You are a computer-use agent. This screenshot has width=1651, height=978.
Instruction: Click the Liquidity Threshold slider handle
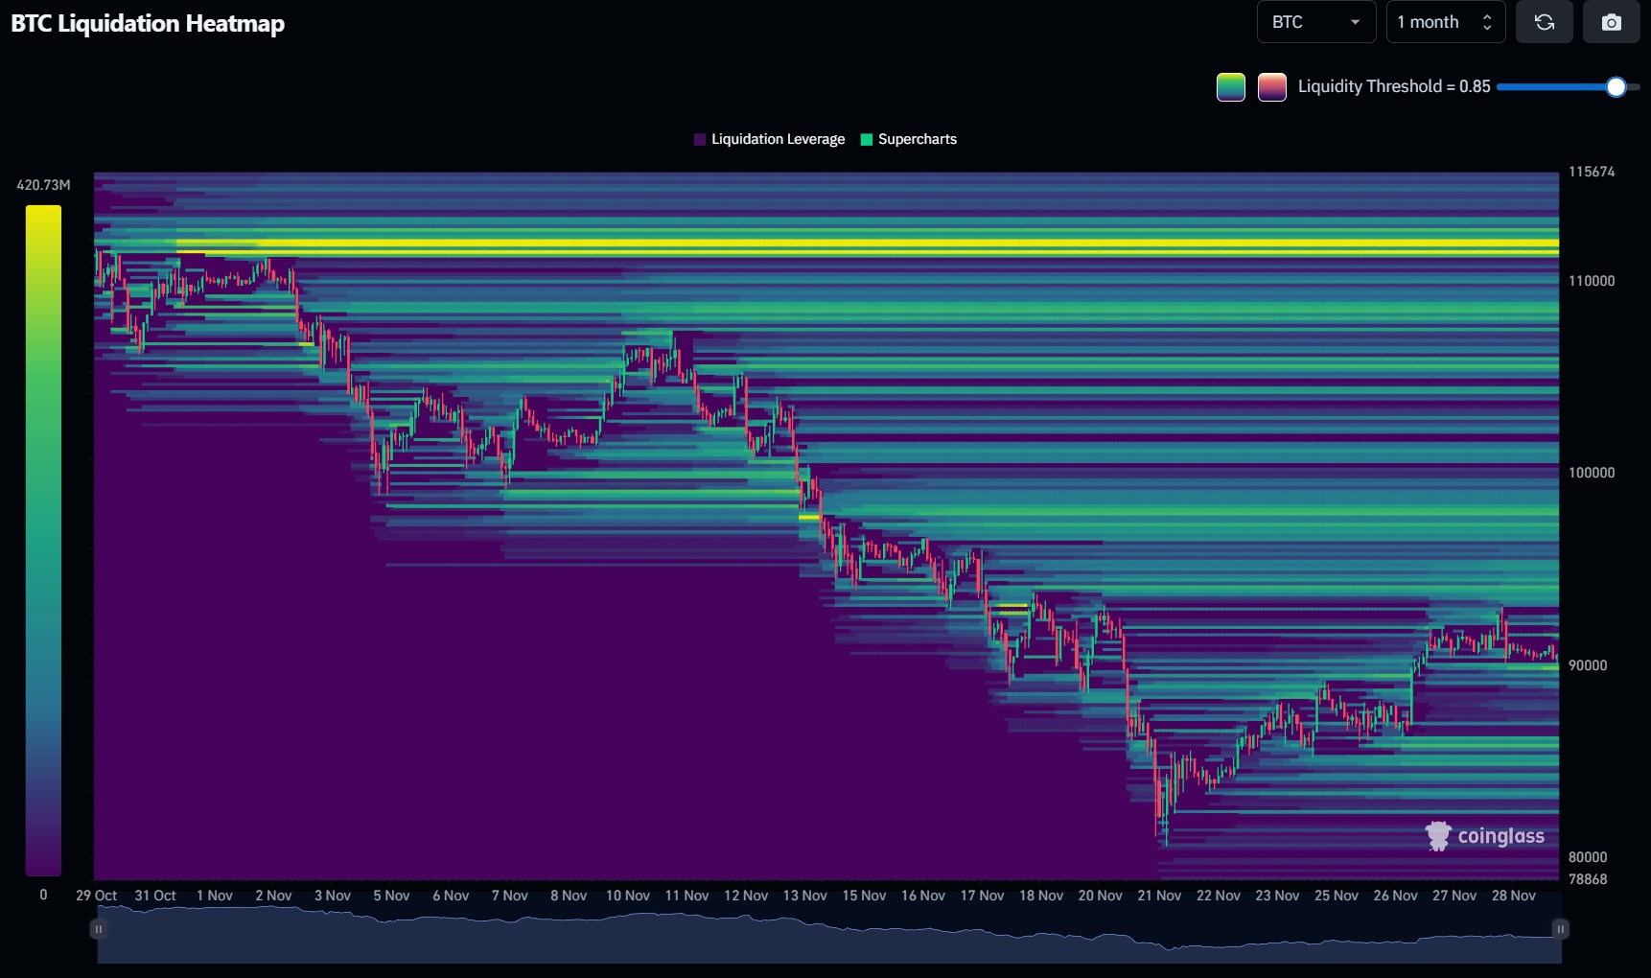[x=1616, y=87]
